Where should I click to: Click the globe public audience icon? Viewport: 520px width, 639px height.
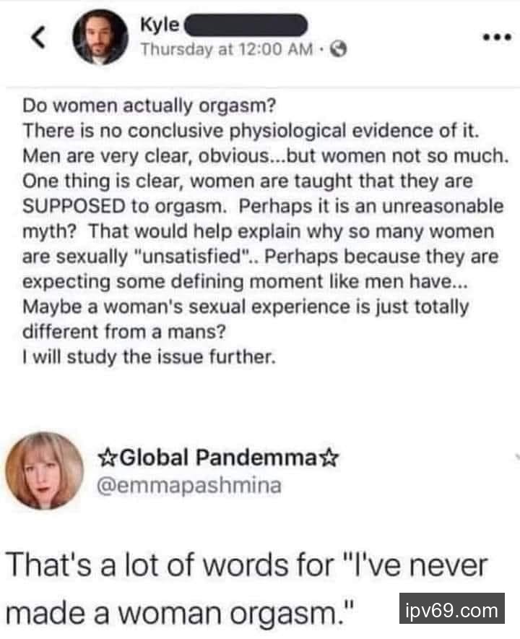click(339, 50)
